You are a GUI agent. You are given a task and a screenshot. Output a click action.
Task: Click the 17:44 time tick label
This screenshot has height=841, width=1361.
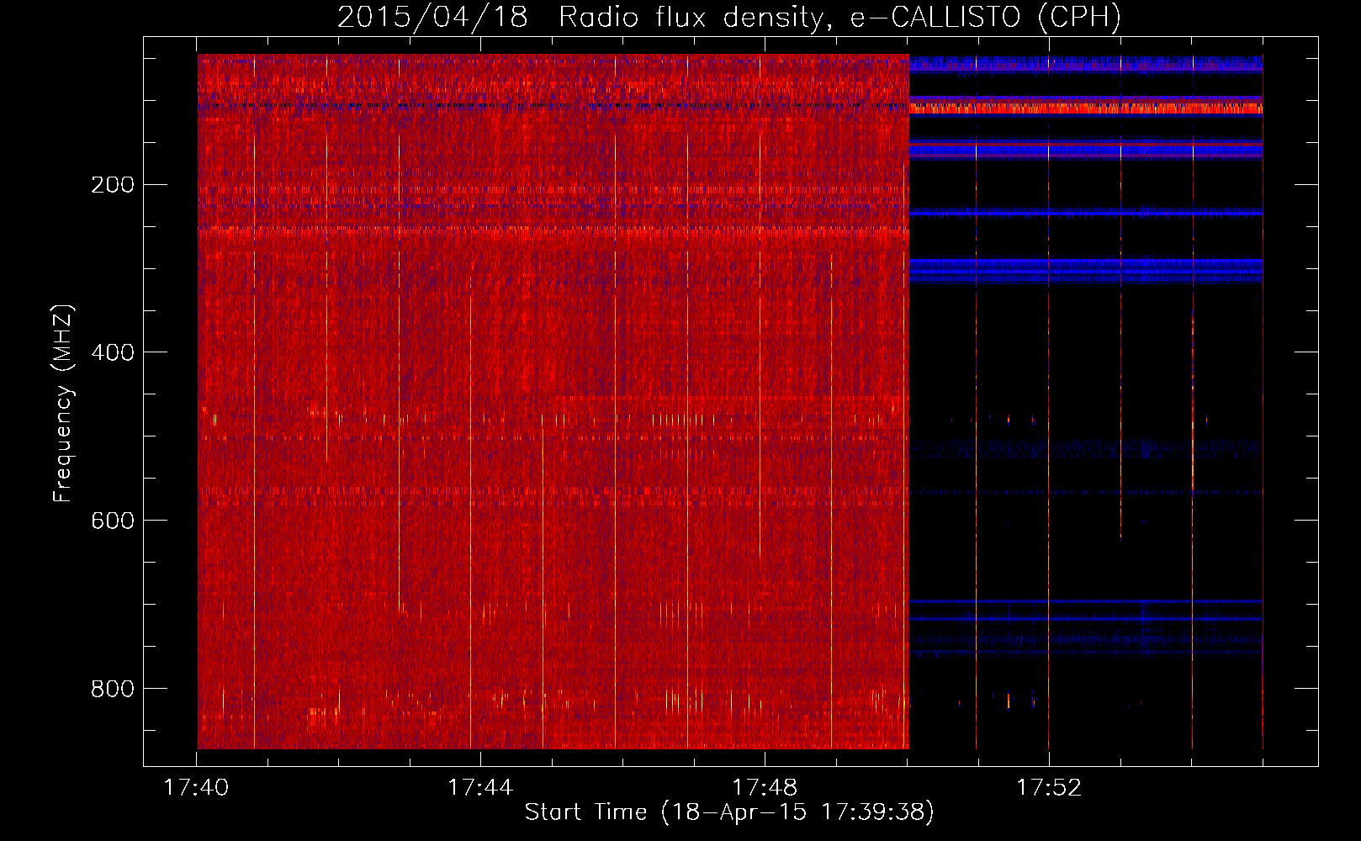click(x=480, y=788)
